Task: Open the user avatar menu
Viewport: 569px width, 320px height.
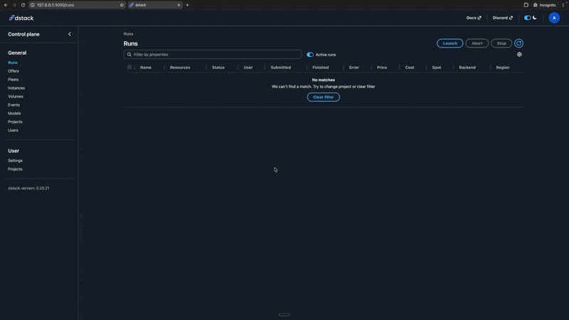Action: point(554,18)
